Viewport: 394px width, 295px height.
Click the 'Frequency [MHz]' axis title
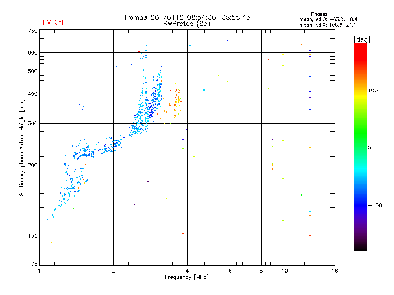tap(187, 277)
